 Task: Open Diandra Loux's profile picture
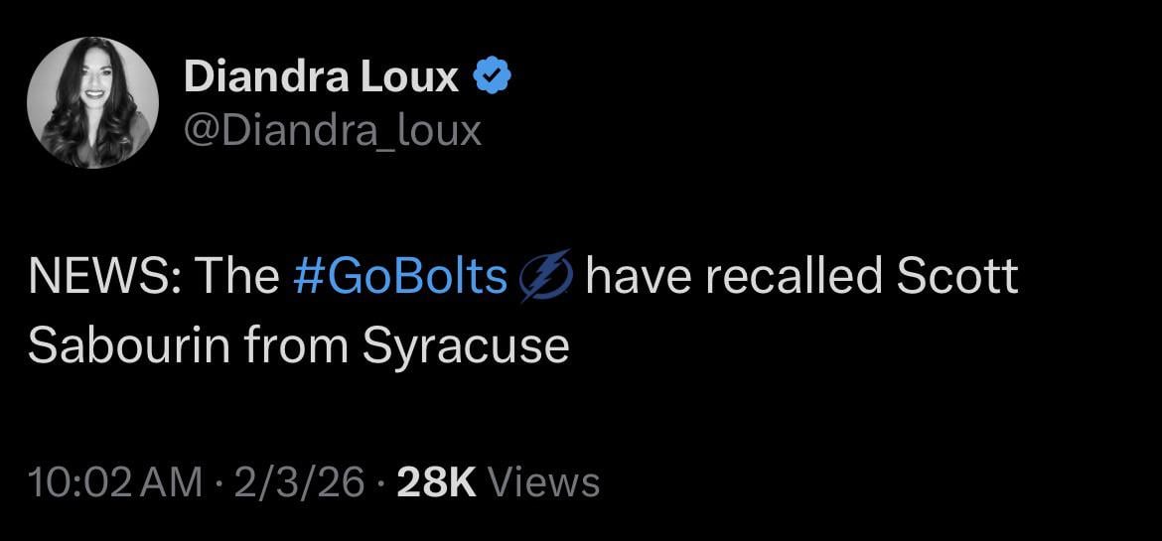tap(92, 103)
